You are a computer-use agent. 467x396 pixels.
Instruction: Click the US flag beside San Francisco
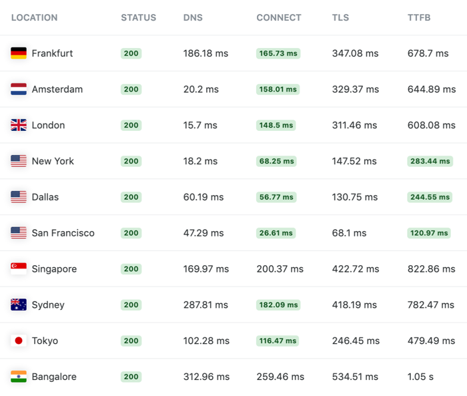19,233
